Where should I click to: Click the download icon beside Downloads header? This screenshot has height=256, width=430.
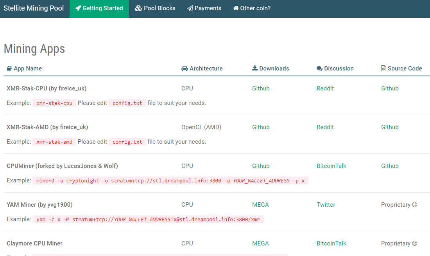(x=255, y=69)
